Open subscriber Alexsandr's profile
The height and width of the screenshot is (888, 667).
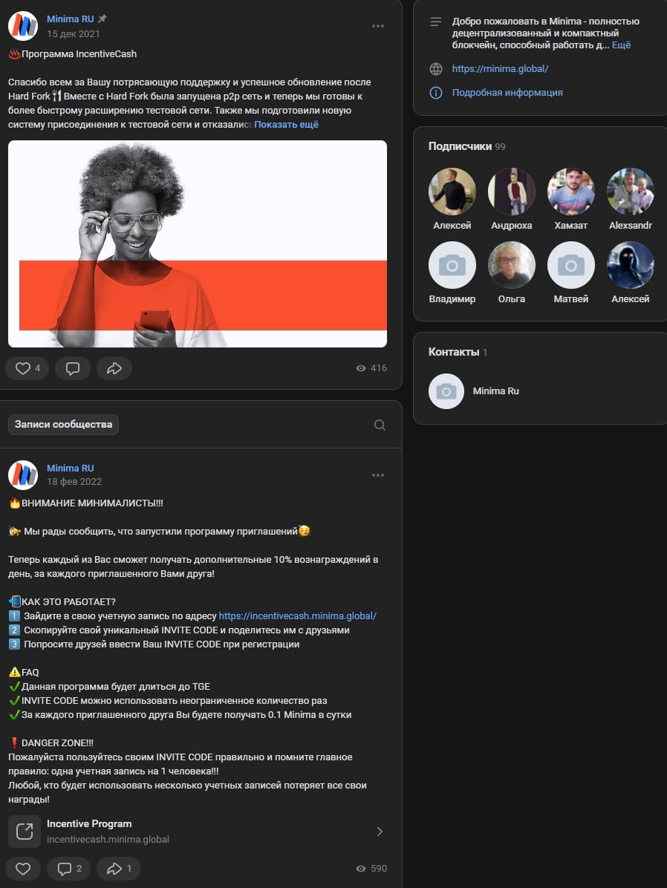point(631,192)
